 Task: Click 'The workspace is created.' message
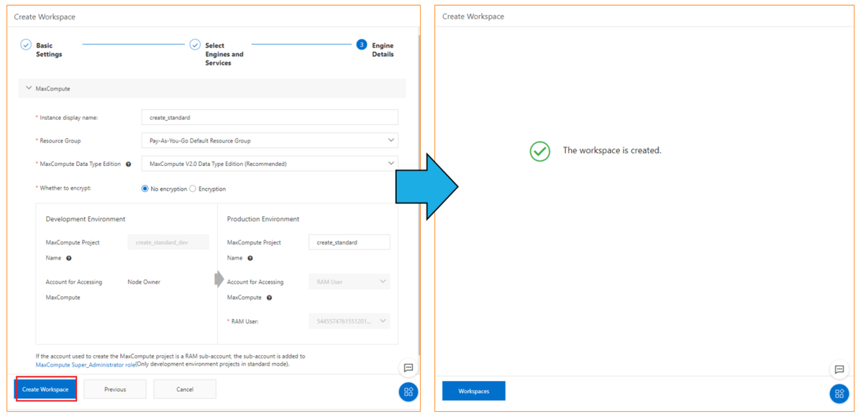point(612,150)
